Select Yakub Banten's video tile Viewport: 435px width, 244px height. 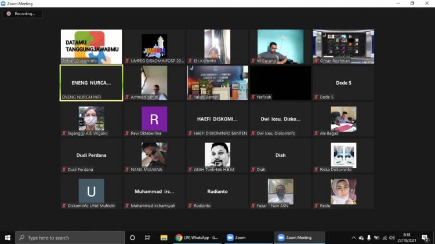click(x=217, y=83)
